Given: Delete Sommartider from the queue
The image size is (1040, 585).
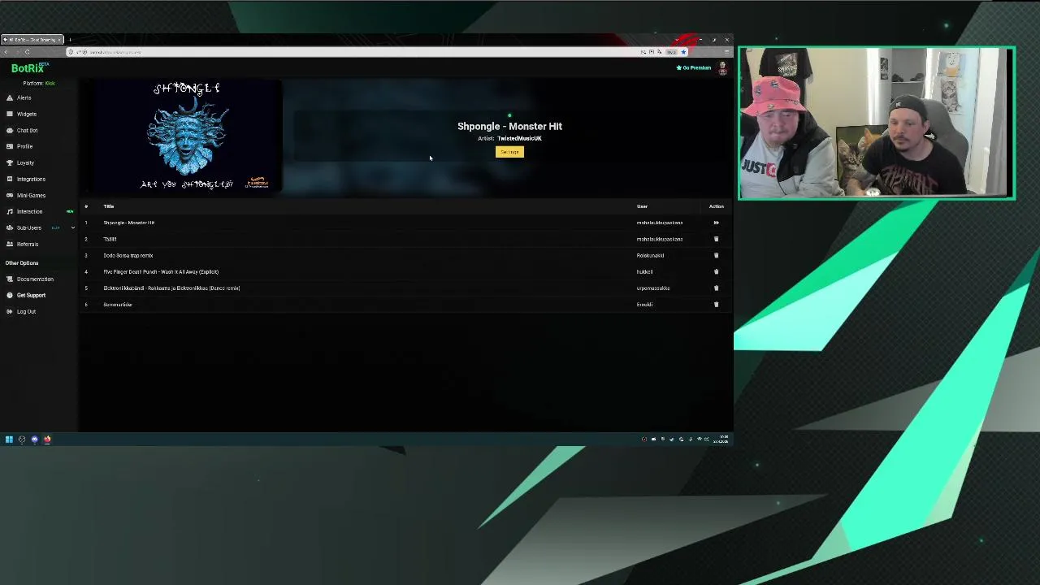Looking at the screenshot, I should pyautogui.click(x=716, y=305).
